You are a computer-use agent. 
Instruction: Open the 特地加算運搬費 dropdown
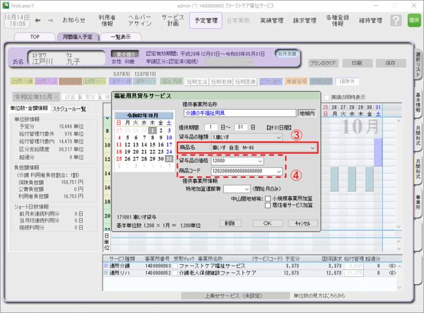246,189
